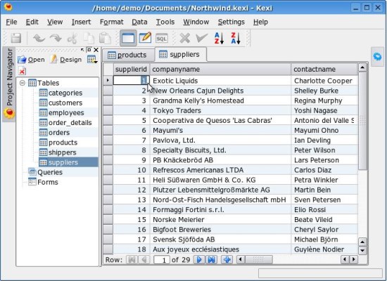Click the Open button in navigator
Image resolution: width=387 pixels, height=281 pixels.
[32, 60]
